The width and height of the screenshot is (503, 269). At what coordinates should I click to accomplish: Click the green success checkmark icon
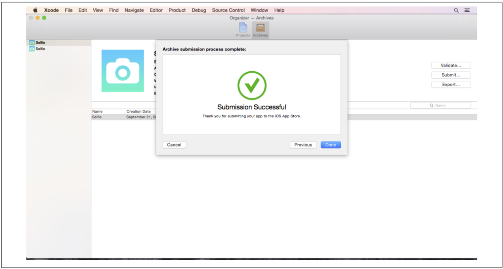pos(251,85)
